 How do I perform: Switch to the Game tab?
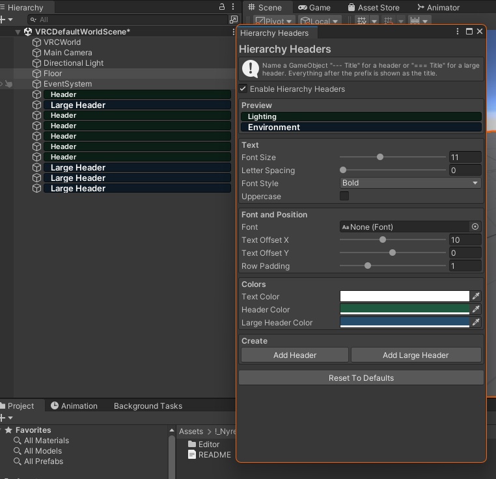click(314, 7)
